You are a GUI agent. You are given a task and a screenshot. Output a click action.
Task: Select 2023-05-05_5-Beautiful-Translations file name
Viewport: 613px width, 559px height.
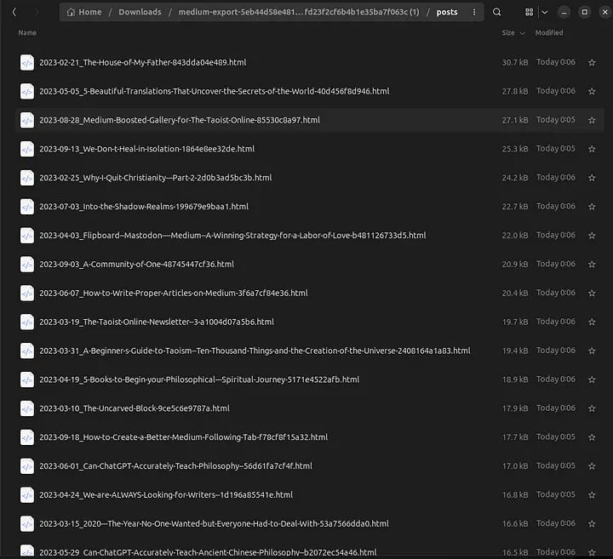pyautogui.click(x=215, y=91)
